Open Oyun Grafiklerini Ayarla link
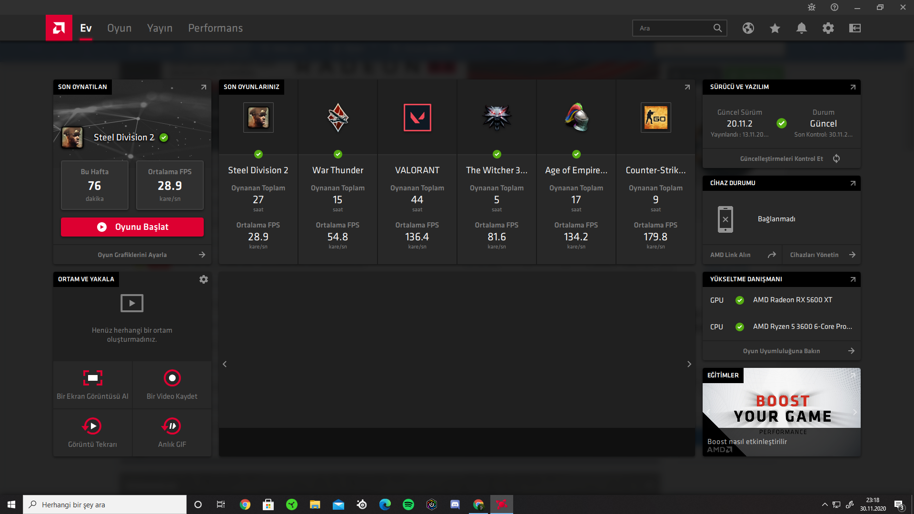The height and width of the screenshot is (514, 914). click(132, 255)
